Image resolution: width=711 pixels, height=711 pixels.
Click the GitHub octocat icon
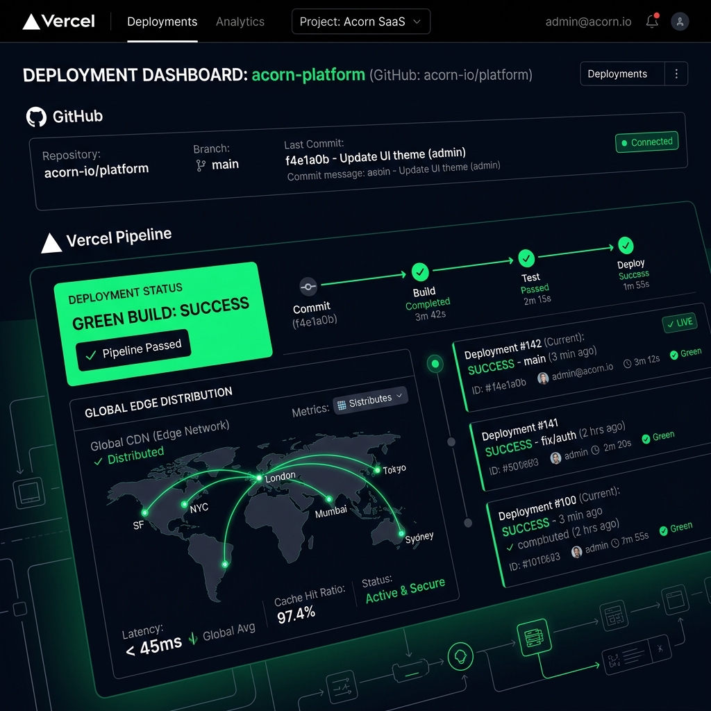pyautogui.click(x=36, y=117)
